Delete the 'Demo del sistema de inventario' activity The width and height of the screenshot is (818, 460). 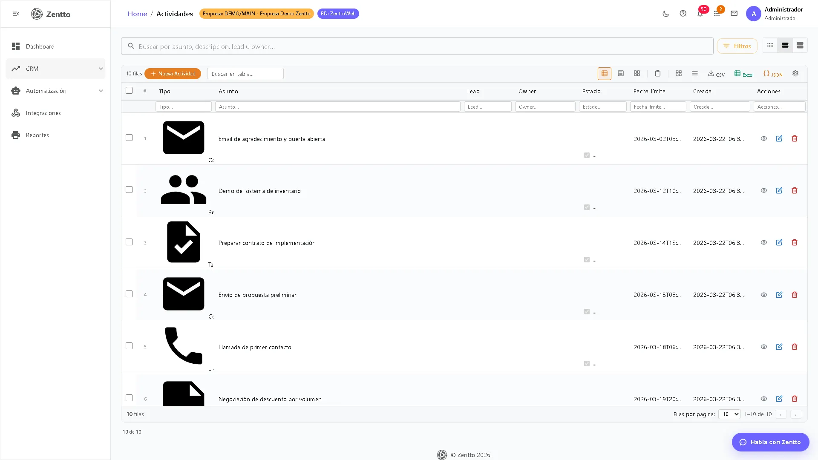pyautogui.click(x=795, y=190)
